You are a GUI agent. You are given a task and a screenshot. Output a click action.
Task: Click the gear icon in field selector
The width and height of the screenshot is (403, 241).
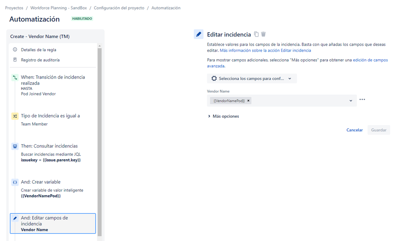click(x=214, y=79)
